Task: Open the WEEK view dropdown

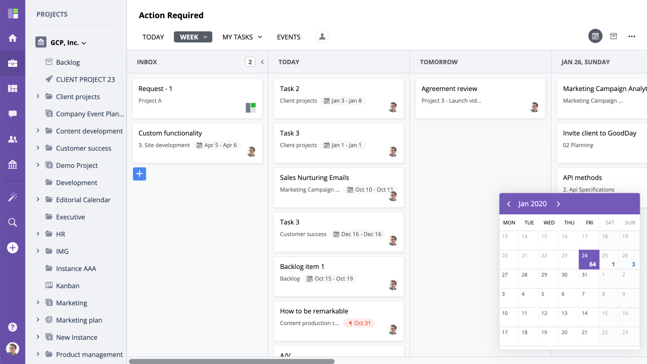Action: point(193,37)
